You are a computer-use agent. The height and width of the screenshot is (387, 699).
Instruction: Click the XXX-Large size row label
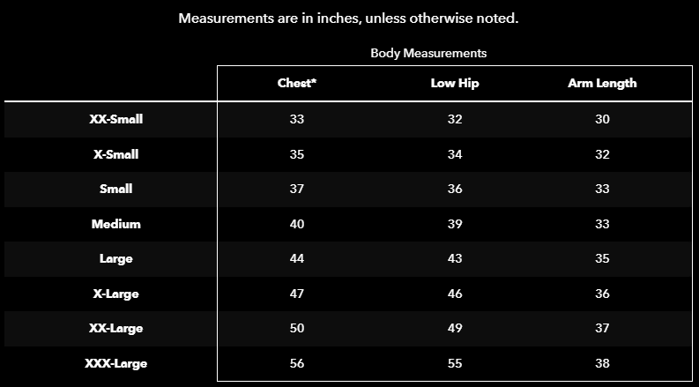115,363
